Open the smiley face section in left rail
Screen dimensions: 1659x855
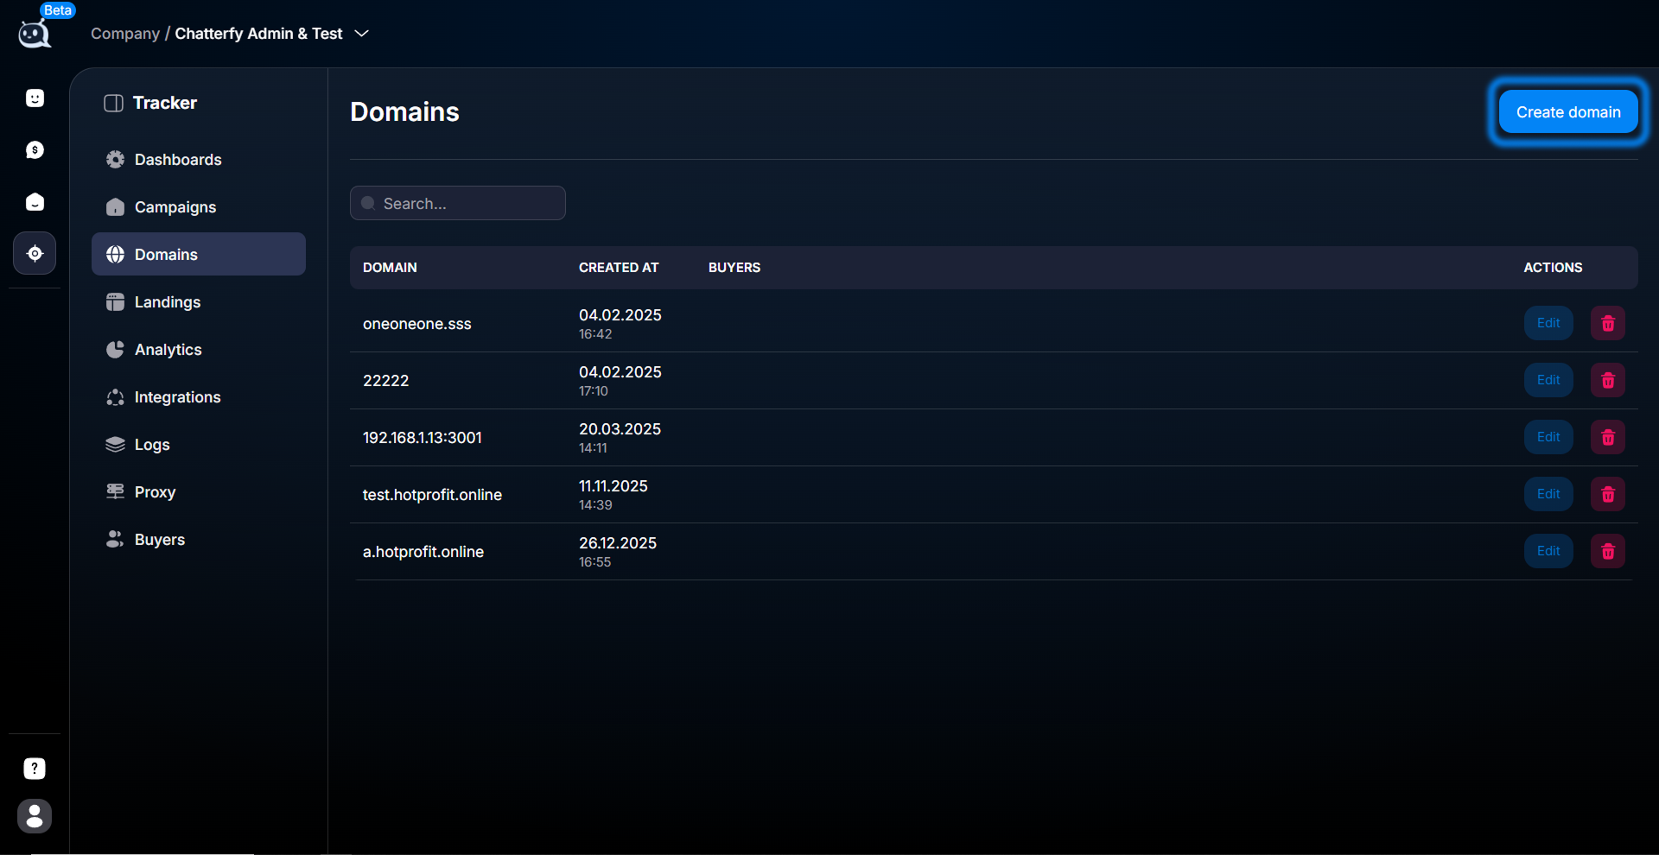pos(35,98)
